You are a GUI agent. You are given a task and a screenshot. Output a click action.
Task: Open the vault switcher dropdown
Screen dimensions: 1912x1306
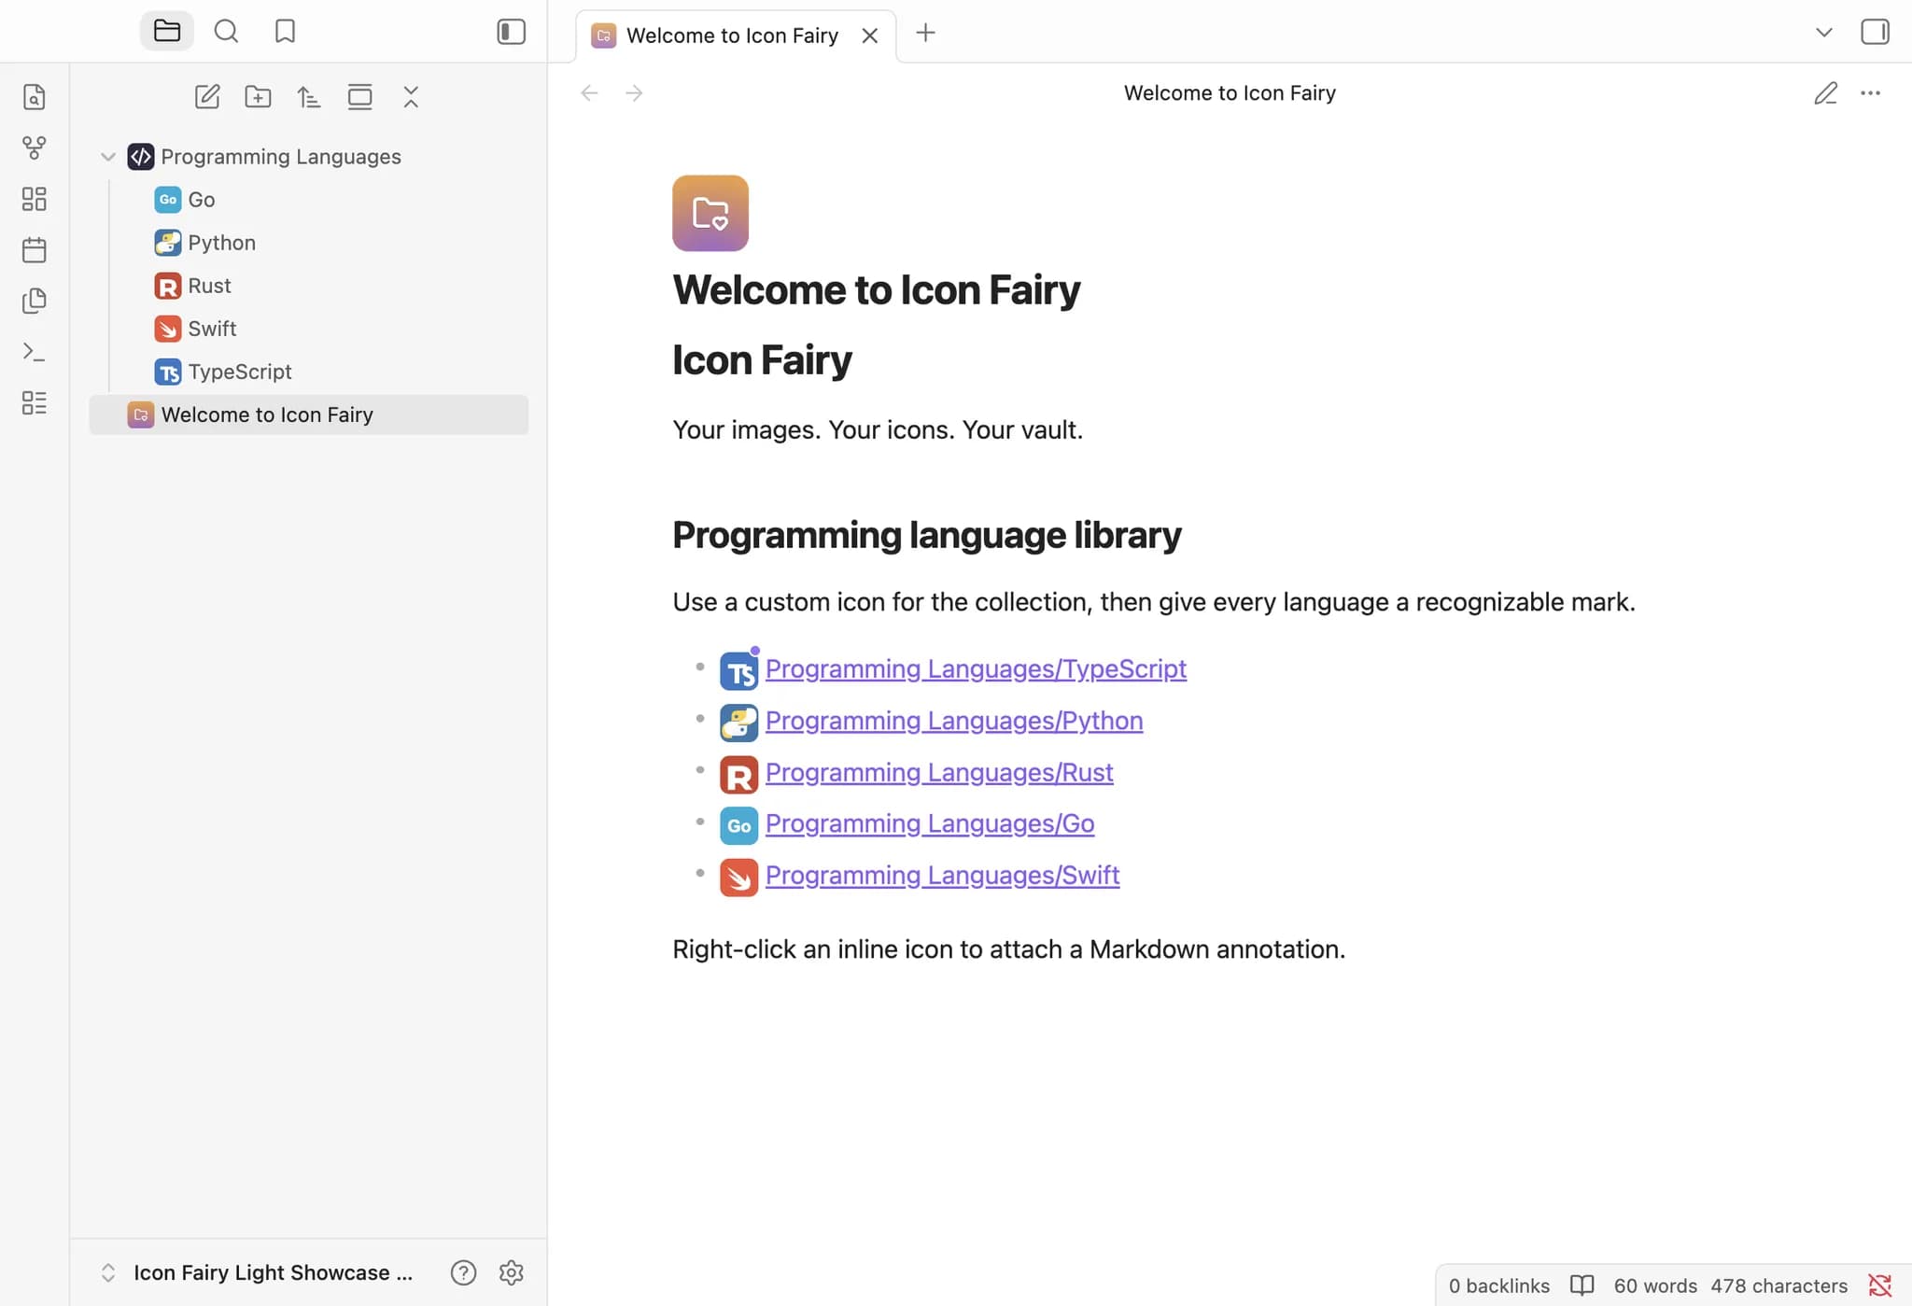point(257,1272)
